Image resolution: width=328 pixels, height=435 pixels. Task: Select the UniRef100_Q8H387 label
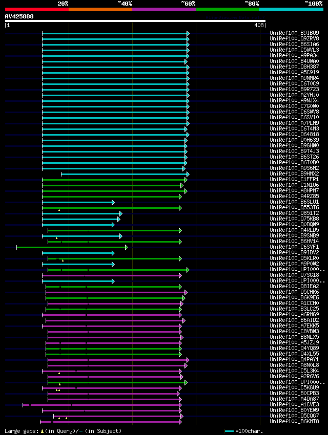pyautogui.click(x=294, y=67)
